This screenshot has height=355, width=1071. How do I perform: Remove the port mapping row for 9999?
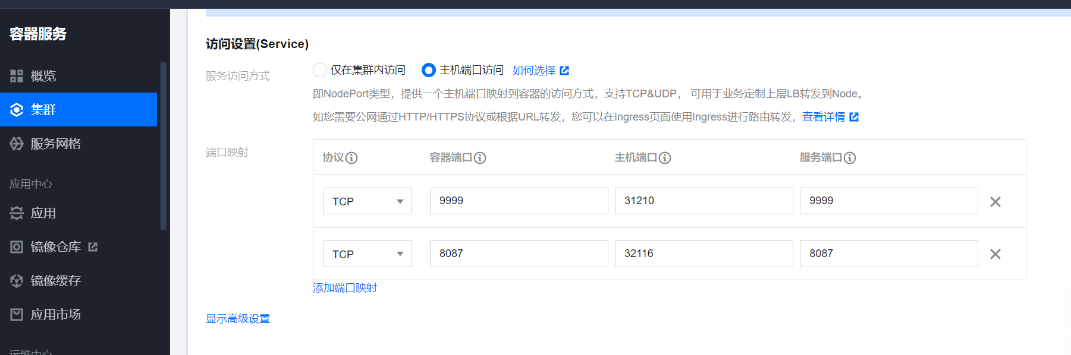(x=995, y=202)
